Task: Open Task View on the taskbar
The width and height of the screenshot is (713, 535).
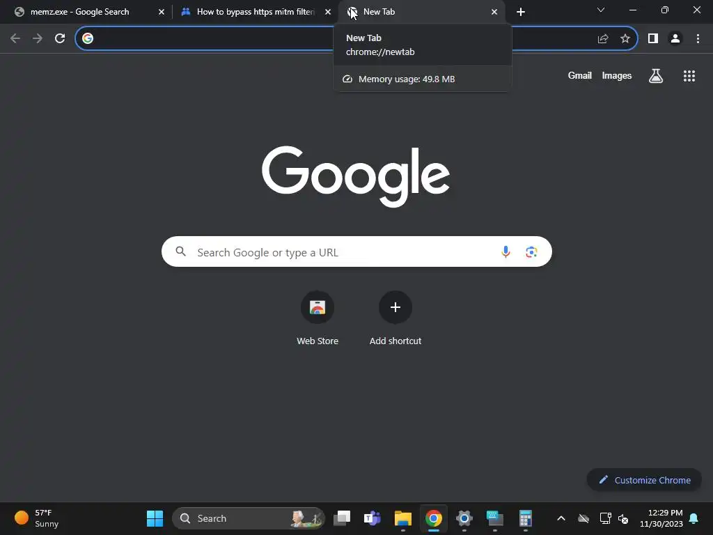Action: (342, 518)
